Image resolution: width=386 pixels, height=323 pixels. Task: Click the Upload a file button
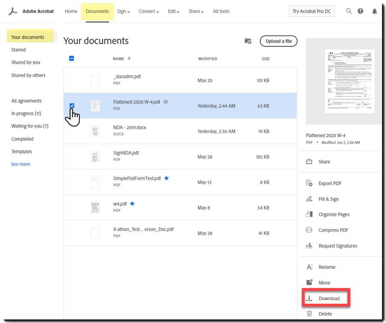point(279,41)
